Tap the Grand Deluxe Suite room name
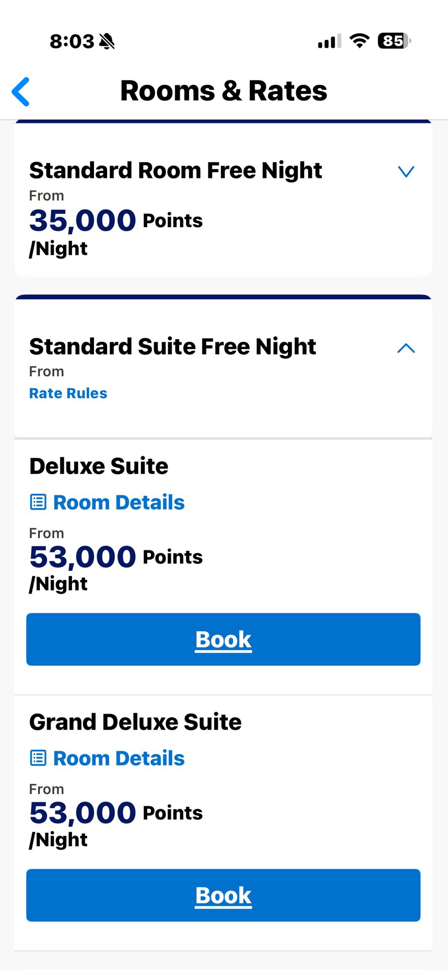 135,722
